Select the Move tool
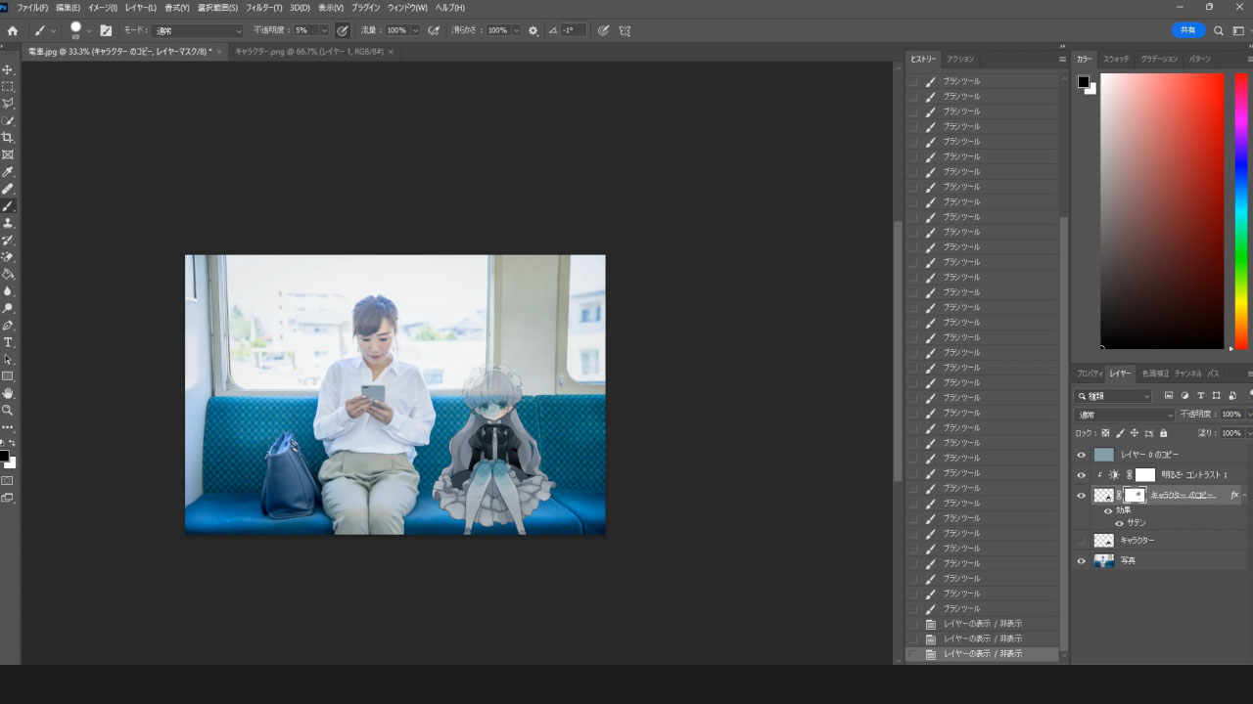This screenshot has height=704, width=1253. pos(8,69)
